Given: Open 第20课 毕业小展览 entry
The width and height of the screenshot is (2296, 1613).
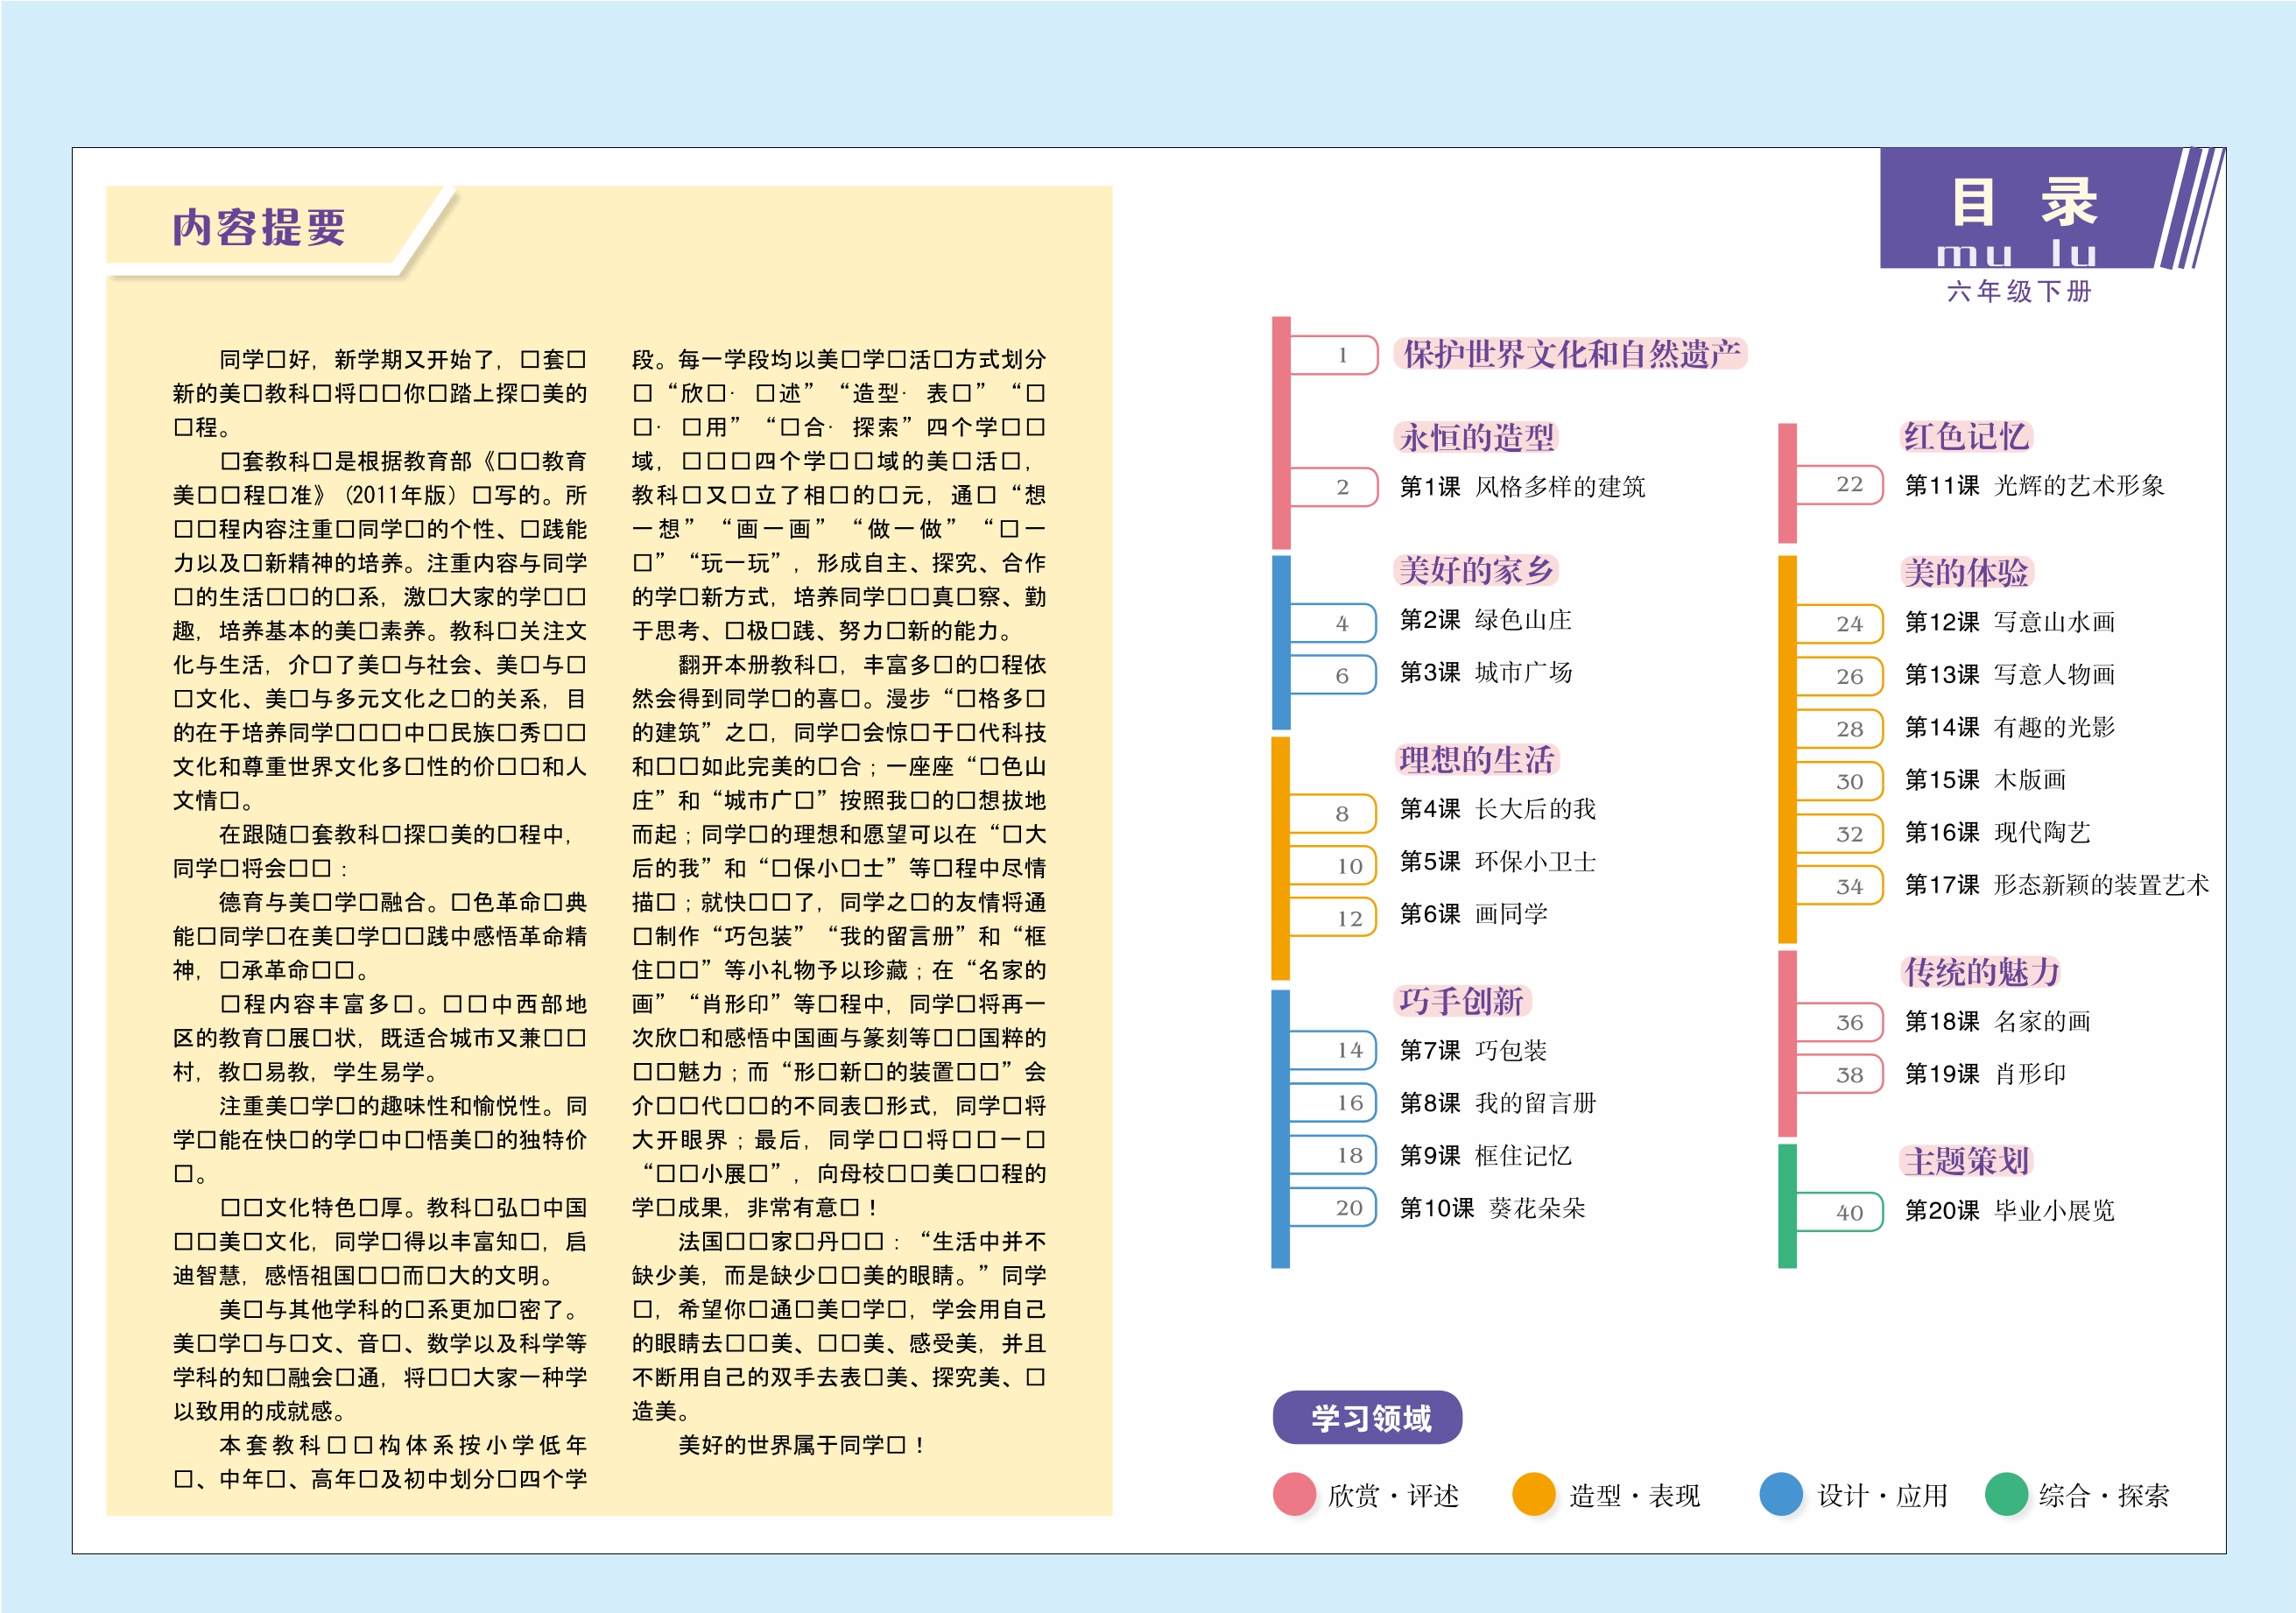Looking at the screenshot, I should [x=2009, y=1211].
